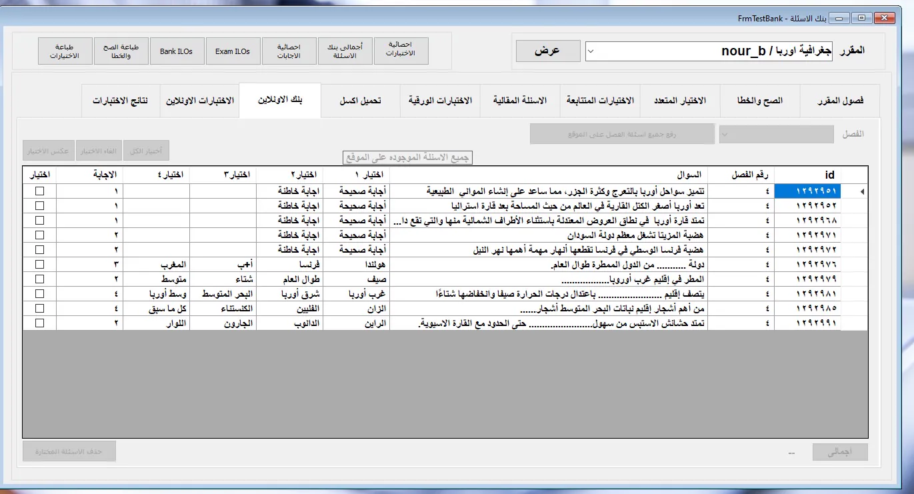Screen dimensions: 914x494
Task: Tick the checkbox for question id ١٢٩٢٩٥١
Action: [39, 191]
